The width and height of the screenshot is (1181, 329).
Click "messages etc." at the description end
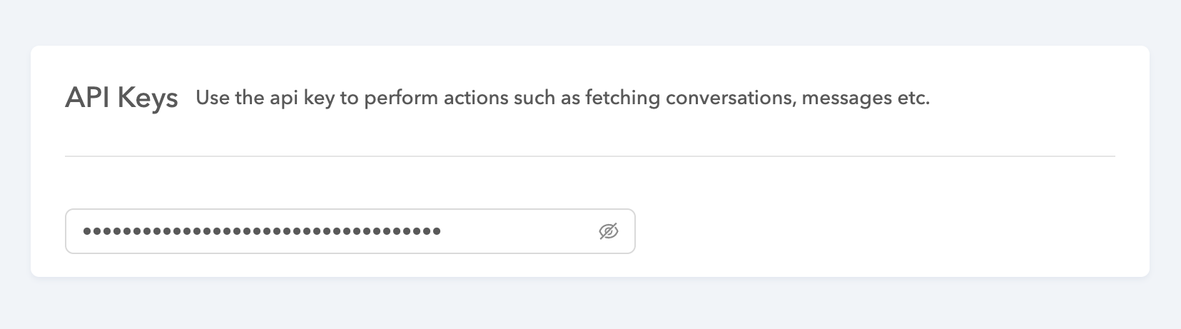pyautogui.click(x=866, y=98)
